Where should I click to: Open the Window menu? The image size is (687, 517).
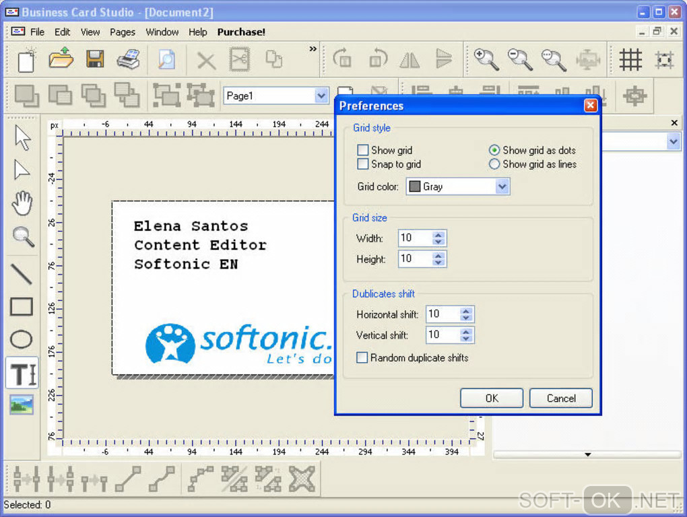click(162, 32)
